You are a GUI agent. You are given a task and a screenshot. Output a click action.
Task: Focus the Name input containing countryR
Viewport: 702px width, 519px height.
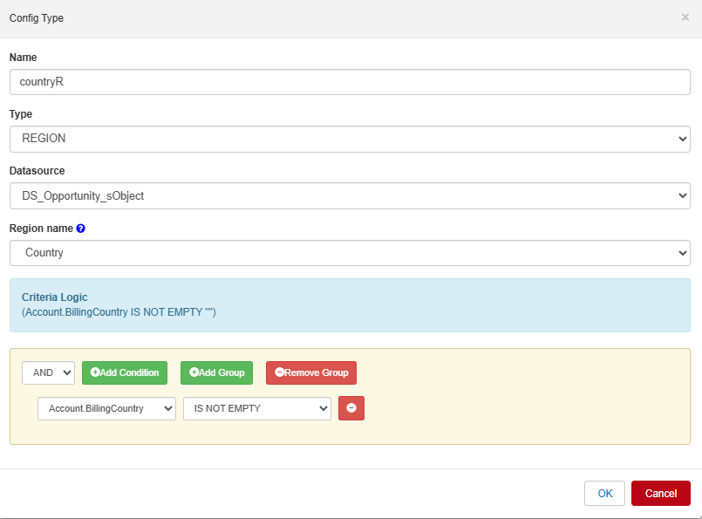pos(350,82)
